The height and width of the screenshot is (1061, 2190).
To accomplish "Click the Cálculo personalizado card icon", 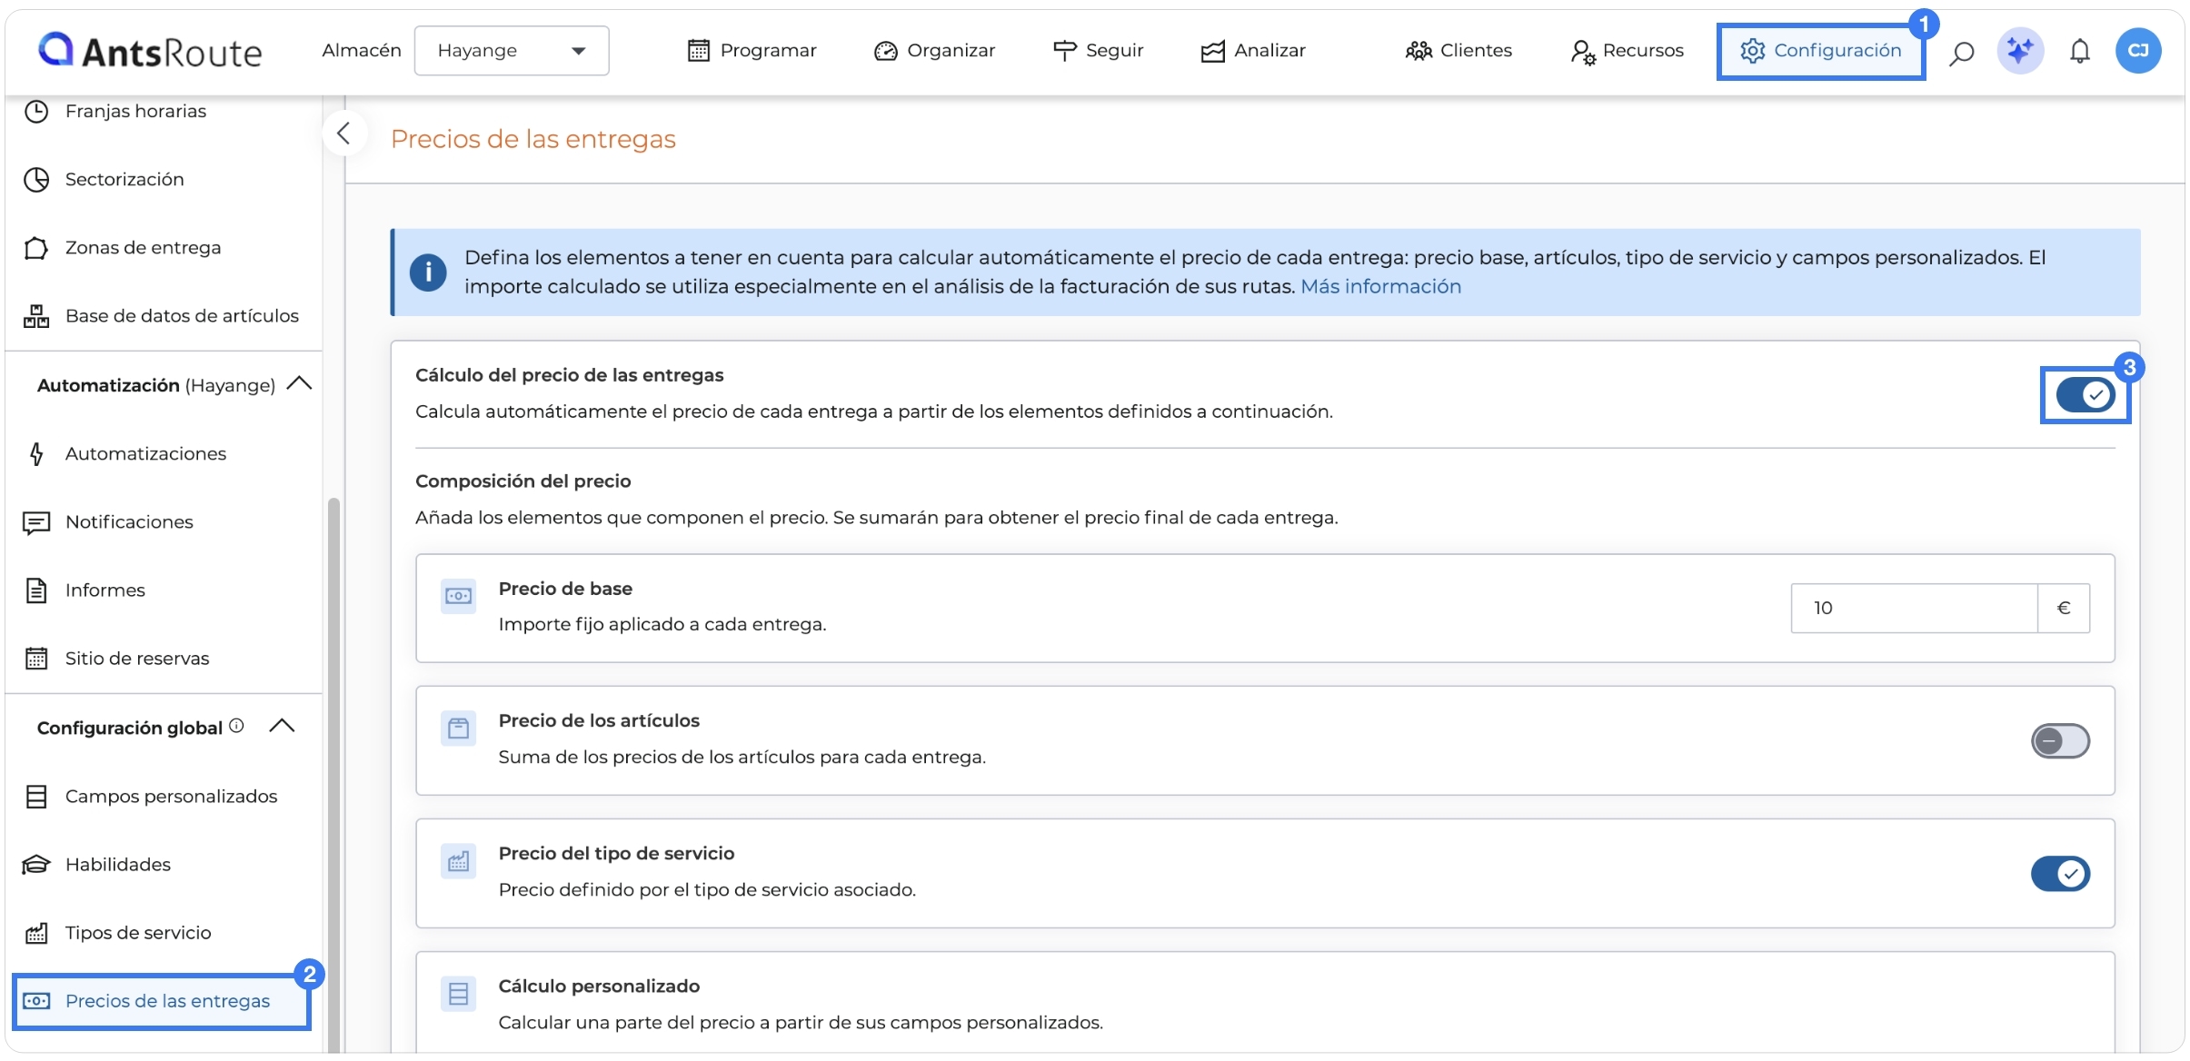I will (x=458, y=994).
